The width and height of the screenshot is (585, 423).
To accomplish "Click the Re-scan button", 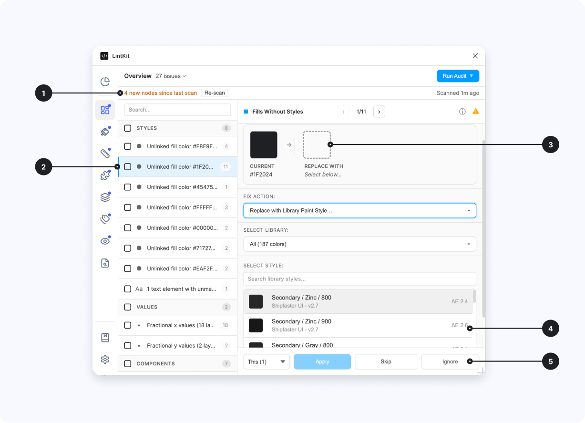I will (x=214, y=93).
